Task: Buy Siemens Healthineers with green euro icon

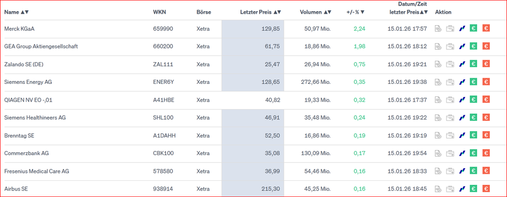Action: [474, 118]
